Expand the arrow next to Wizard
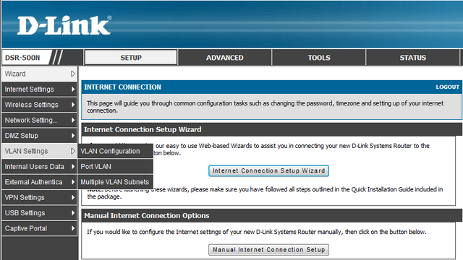 pos(73,74)
